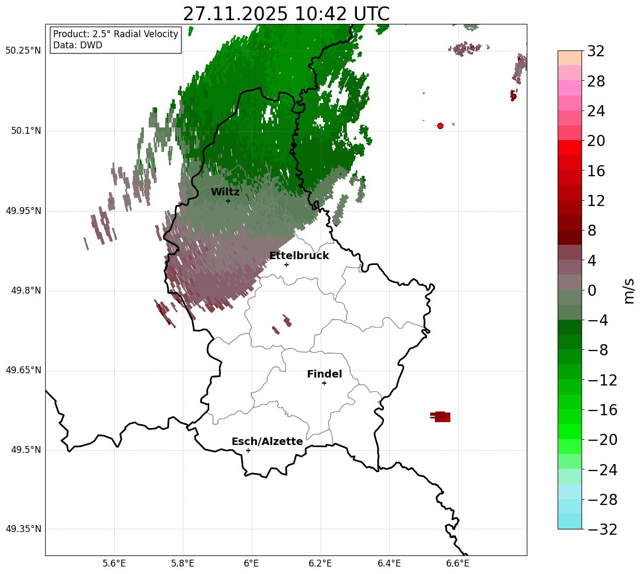Click the m/s colorbar unit label
641x574 pixels.
[x=629, y=290]
